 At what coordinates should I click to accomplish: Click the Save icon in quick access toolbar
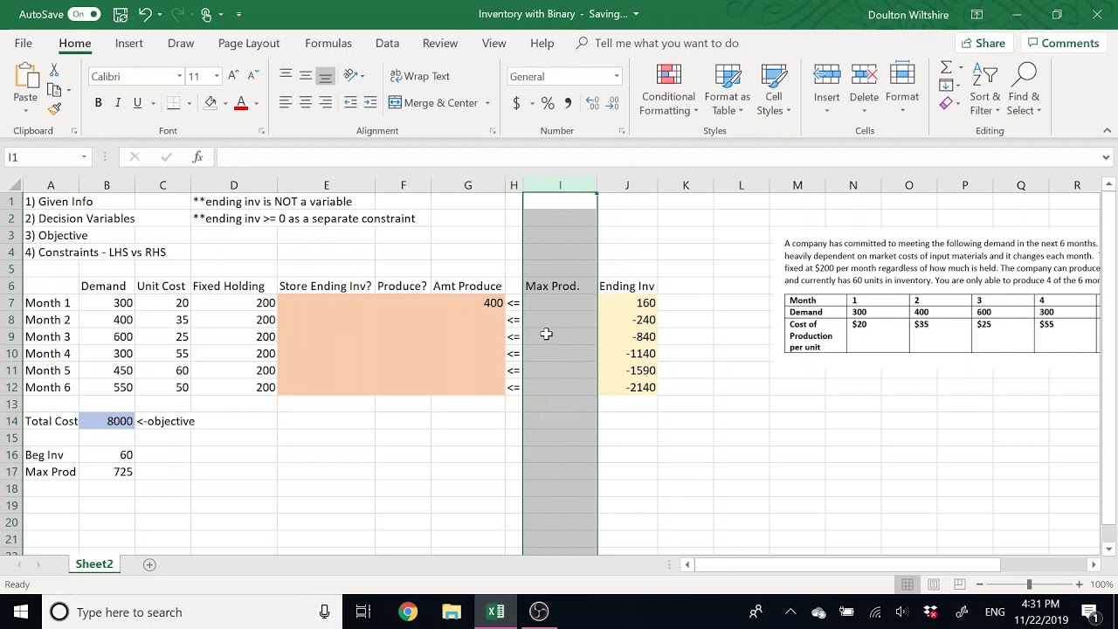[121, 14]
